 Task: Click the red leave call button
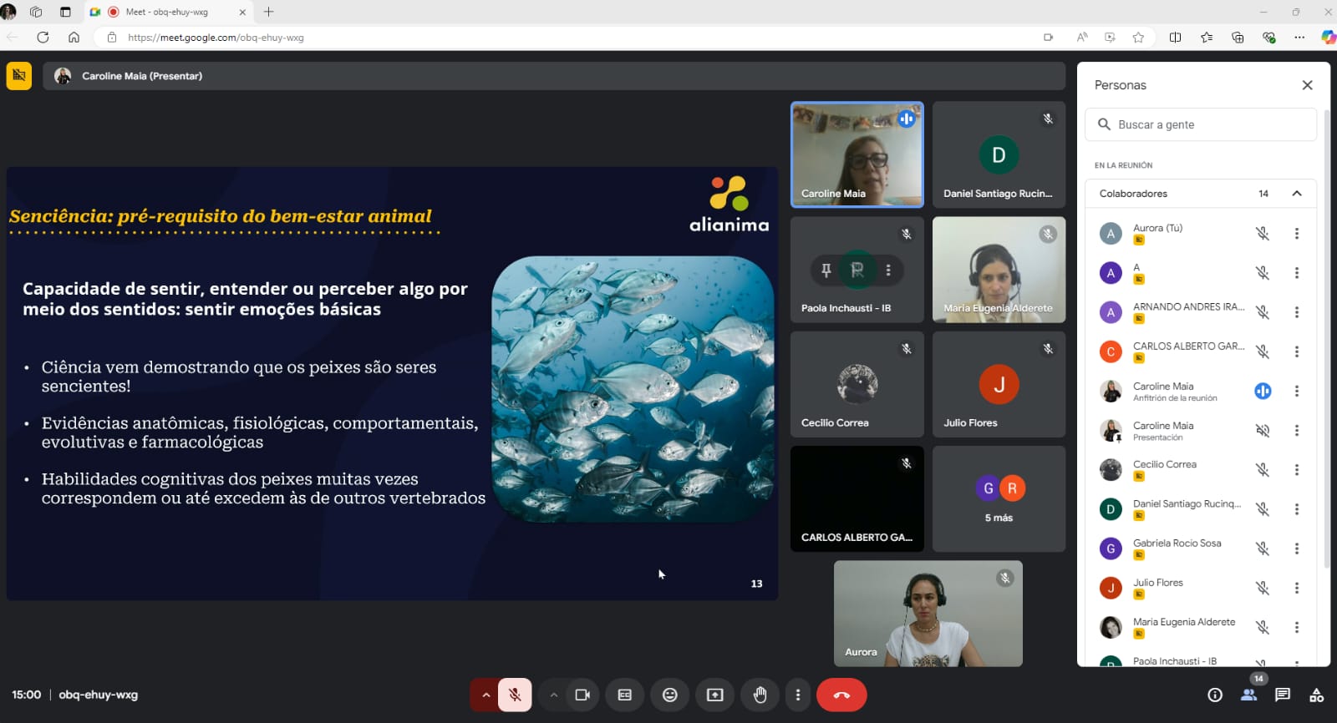tap(841, 695)
